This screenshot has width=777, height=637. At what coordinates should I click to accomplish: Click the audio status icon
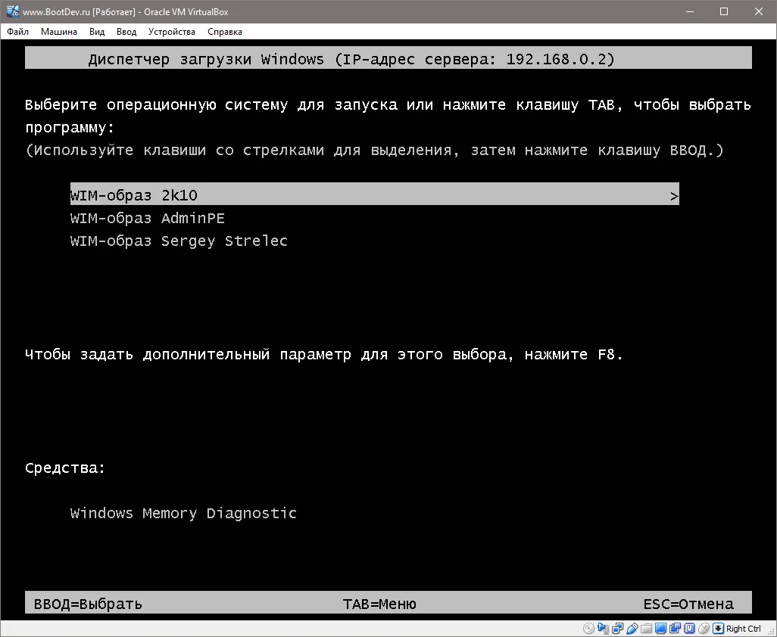603,629
